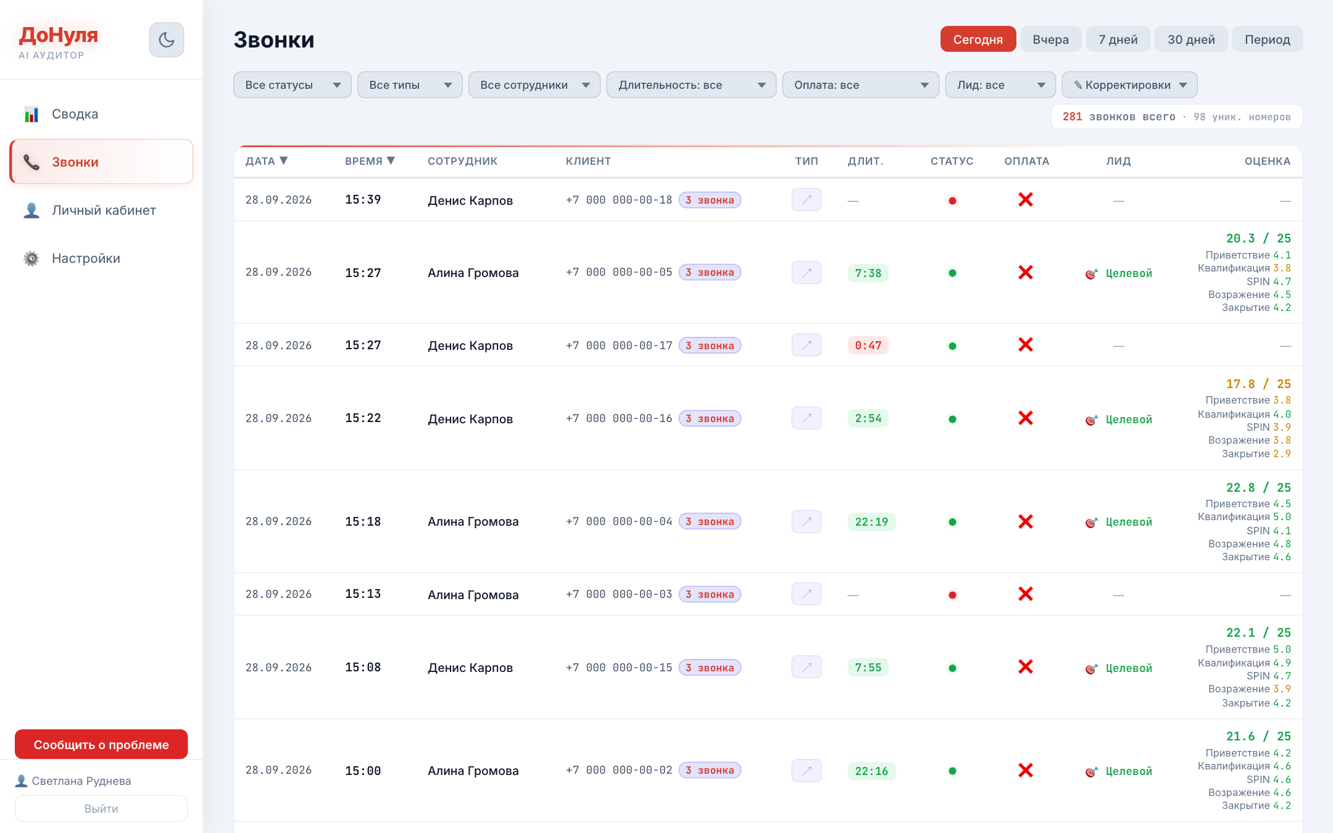Toggle dark mode with the moon icon
Image resolution: width=1333 pixels, height=833 pixels.
(167, 40)
